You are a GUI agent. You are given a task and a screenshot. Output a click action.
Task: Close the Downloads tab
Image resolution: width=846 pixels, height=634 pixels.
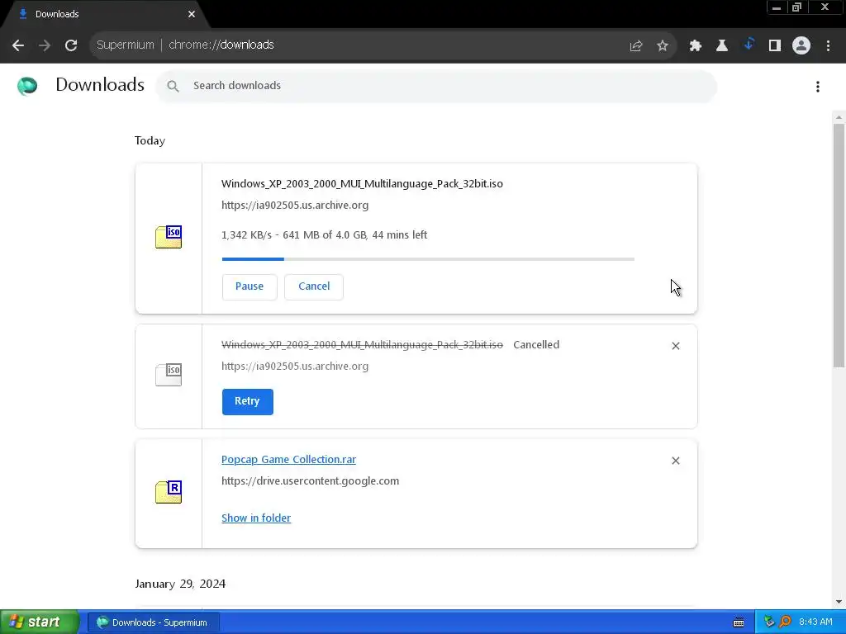[192, 14]
